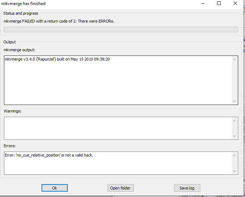
Task: Click the Ok button
Action: click(54, 188)
